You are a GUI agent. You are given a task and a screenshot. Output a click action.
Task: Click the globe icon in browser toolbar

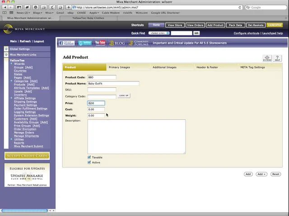tap(36, 7)
